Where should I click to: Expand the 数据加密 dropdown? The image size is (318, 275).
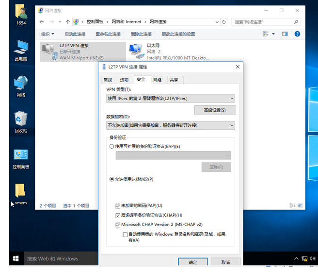[x=232, y=125]
